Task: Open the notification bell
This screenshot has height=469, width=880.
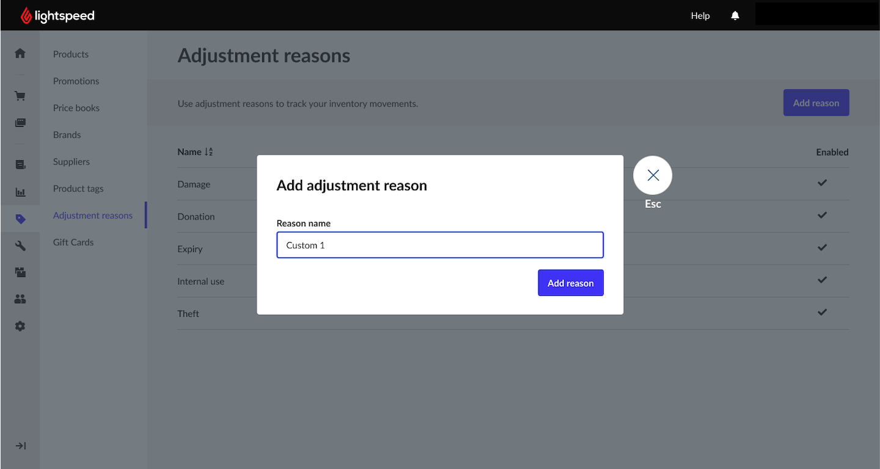Action: click(x=735, y=15)
